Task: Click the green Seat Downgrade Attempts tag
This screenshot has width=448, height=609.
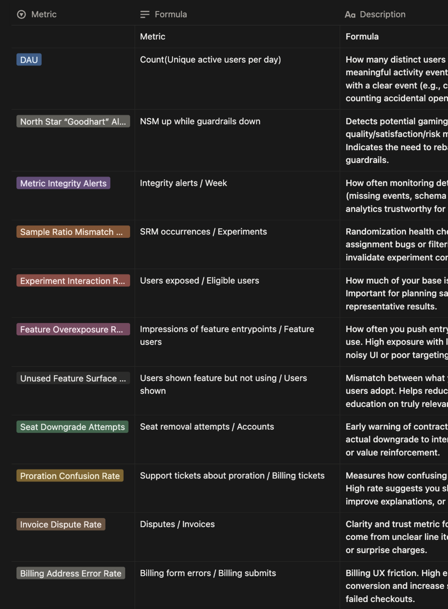Action: pyautogui.click(x=72, y=427)
